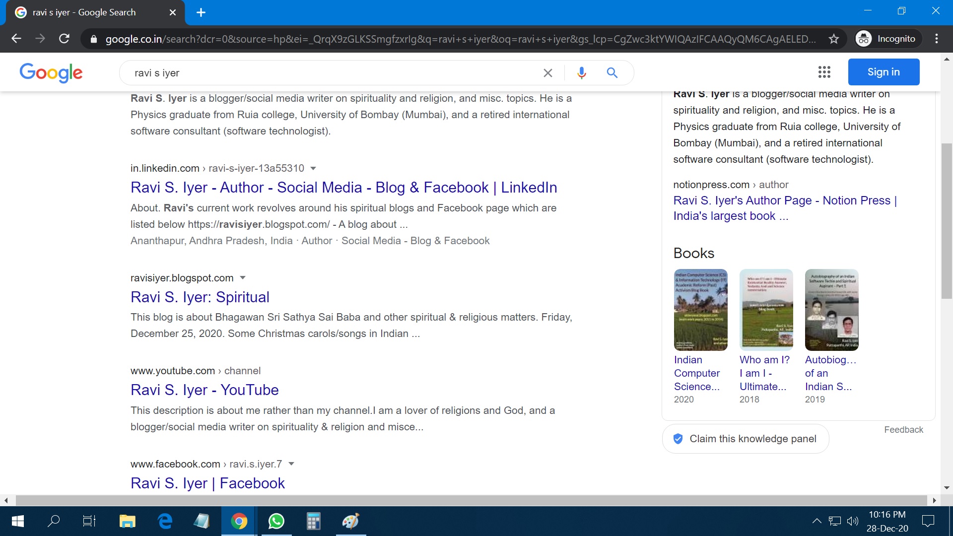Clear the search query with the X
Screen dimensions: 953x536
[547, 72]
